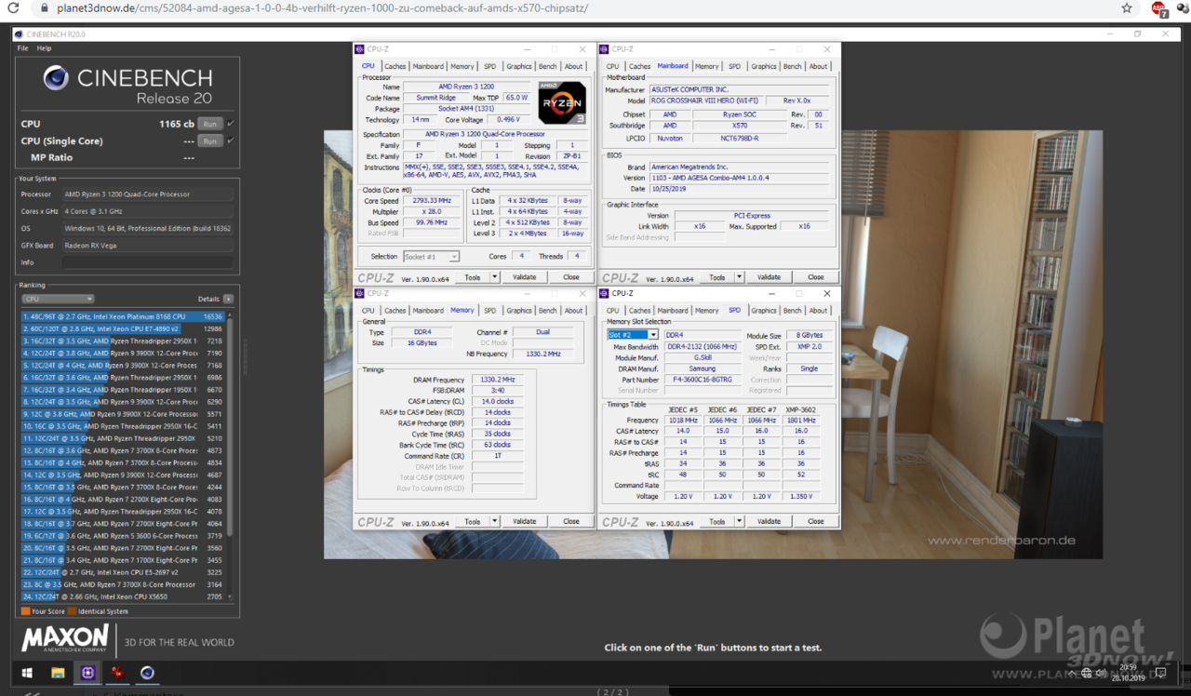Switch to Caches tab in CPU-Z CPU window
1191x696 pixels.
click(x=395, y=66)
